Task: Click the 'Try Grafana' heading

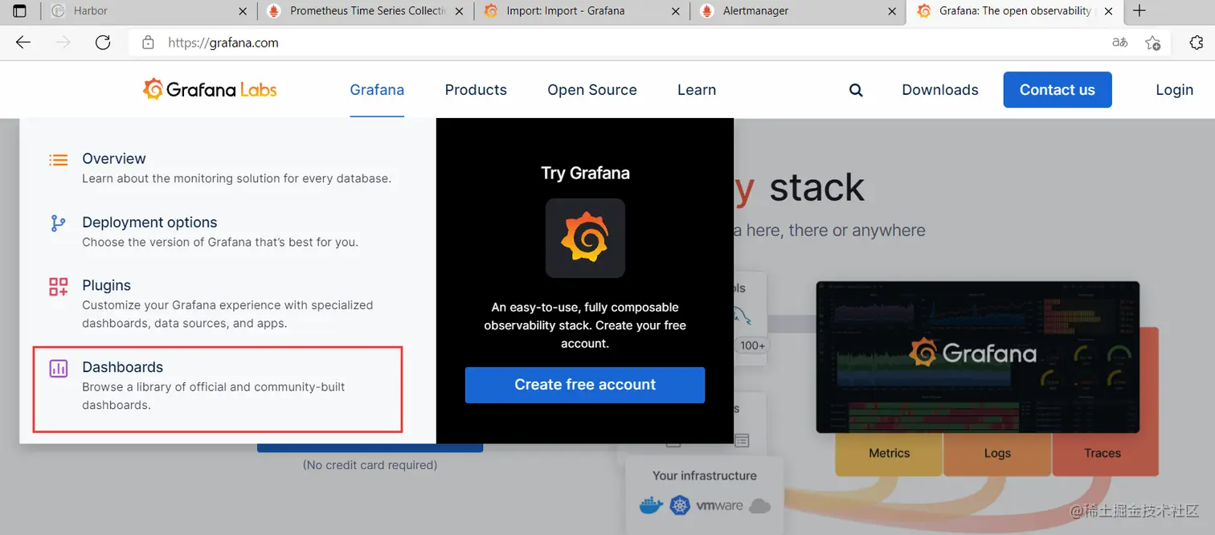Action: coord(585,173)
